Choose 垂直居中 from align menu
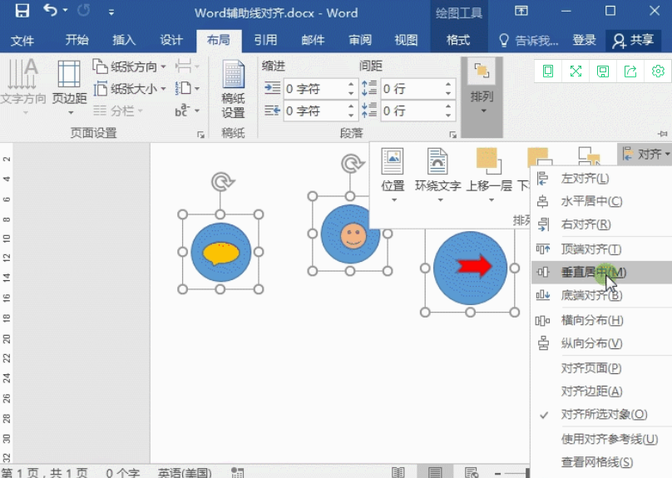 coord(593,272)
